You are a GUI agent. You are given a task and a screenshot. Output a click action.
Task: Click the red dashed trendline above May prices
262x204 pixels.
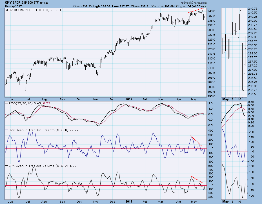[196, 10]
